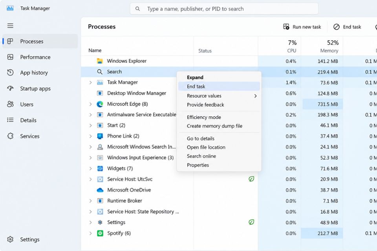377x251 pixels.
Task: Sort by the Name column header
Action: (95, 51)
